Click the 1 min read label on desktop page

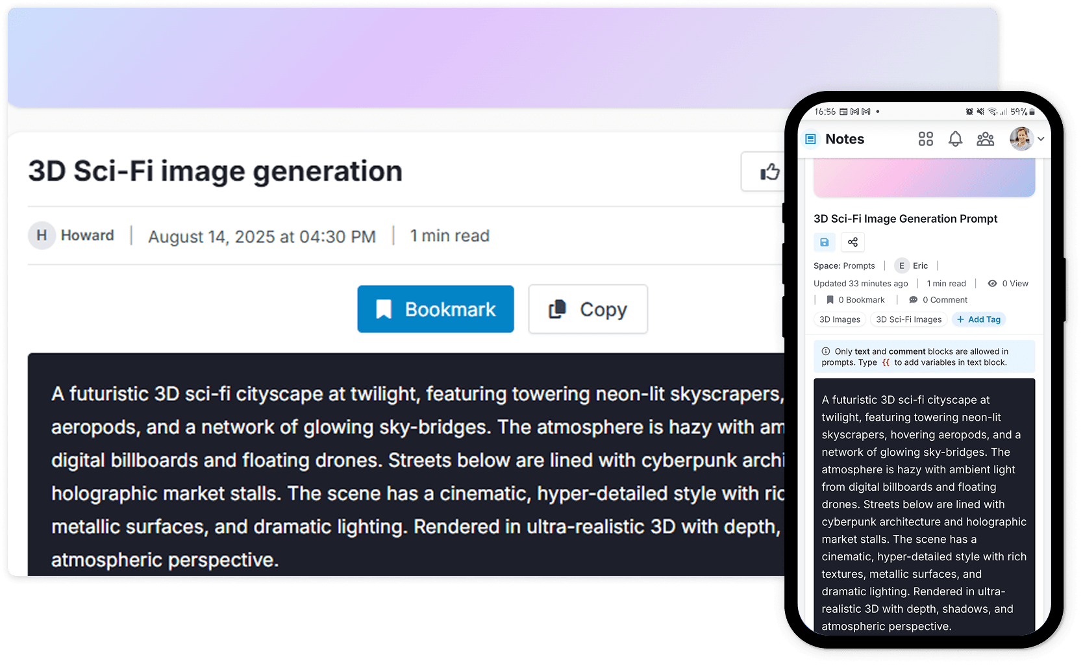(x=449, y=236)
